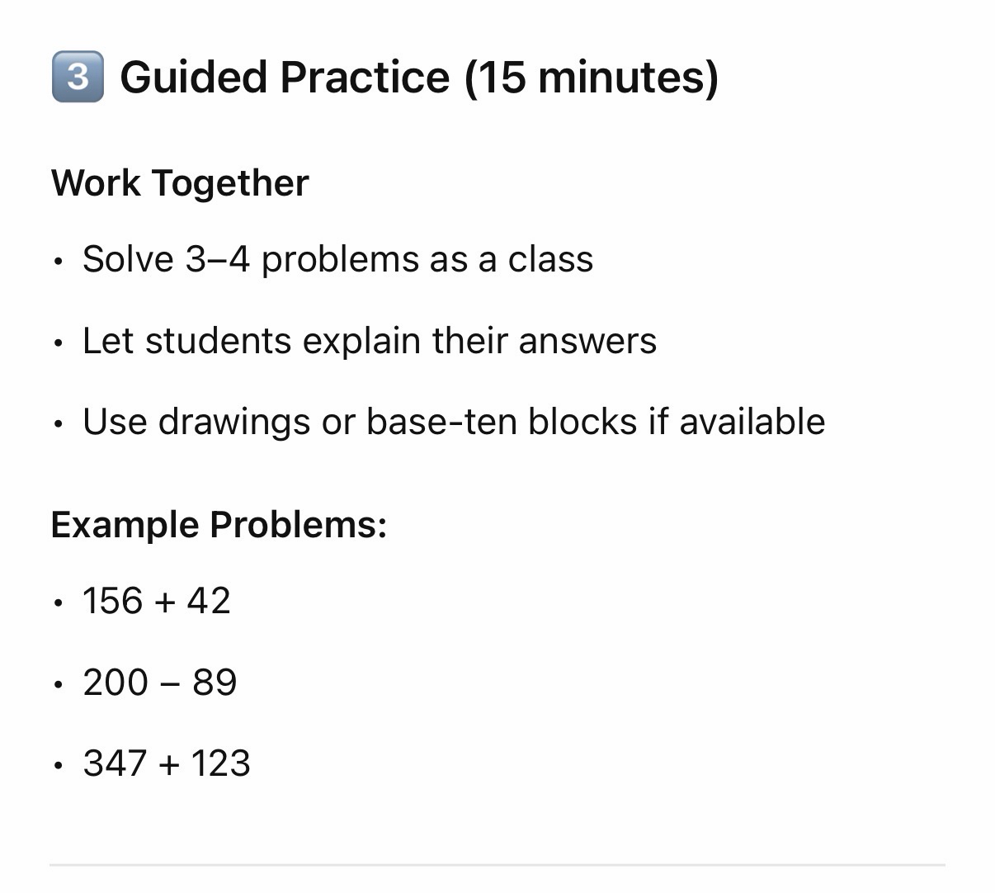Click the bullet dot before "347 + 123"
Screen dimensions: 995x893
tap(57, 767)
